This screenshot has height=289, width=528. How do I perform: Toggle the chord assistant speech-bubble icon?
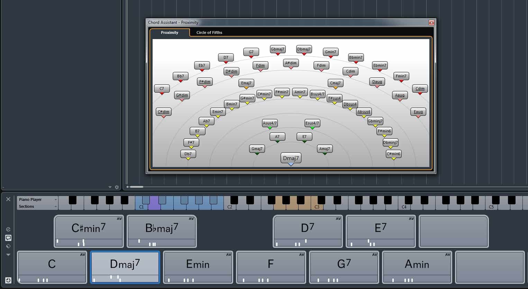click(8, 238)
